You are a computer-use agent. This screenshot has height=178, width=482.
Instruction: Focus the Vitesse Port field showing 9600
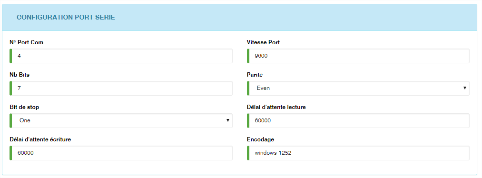(358, 56)
